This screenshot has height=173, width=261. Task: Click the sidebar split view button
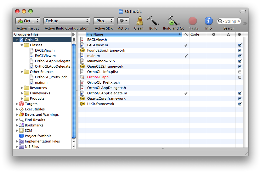[x=74, y=39]
